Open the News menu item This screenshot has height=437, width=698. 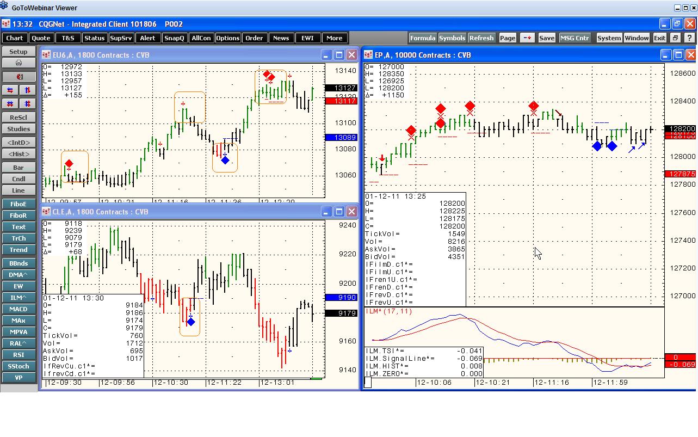[x=281, y=38]
